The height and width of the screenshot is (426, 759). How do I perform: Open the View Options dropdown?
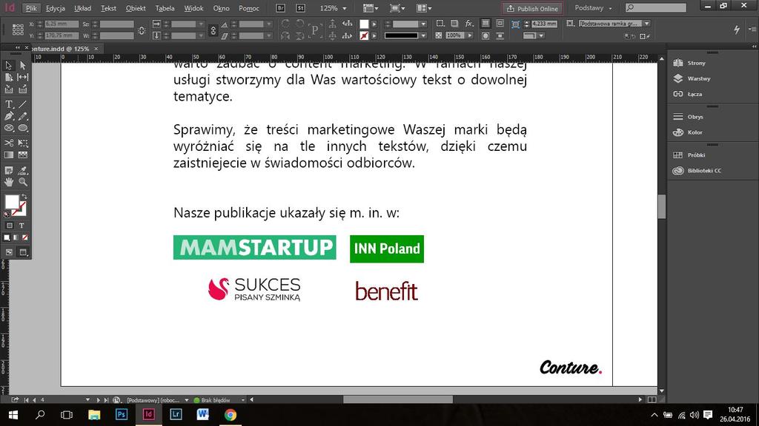tap(371, 8)
